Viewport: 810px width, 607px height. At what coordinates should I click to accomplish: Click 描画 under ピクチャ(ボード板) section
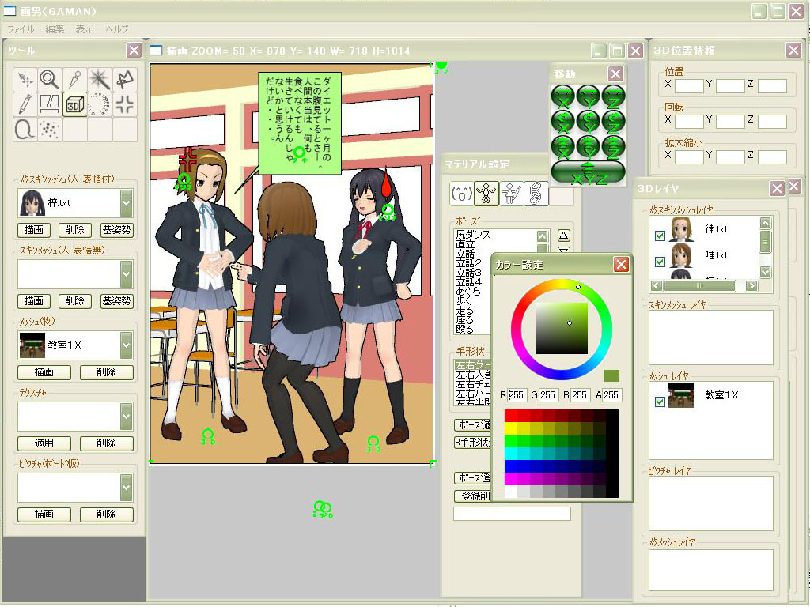44,514
